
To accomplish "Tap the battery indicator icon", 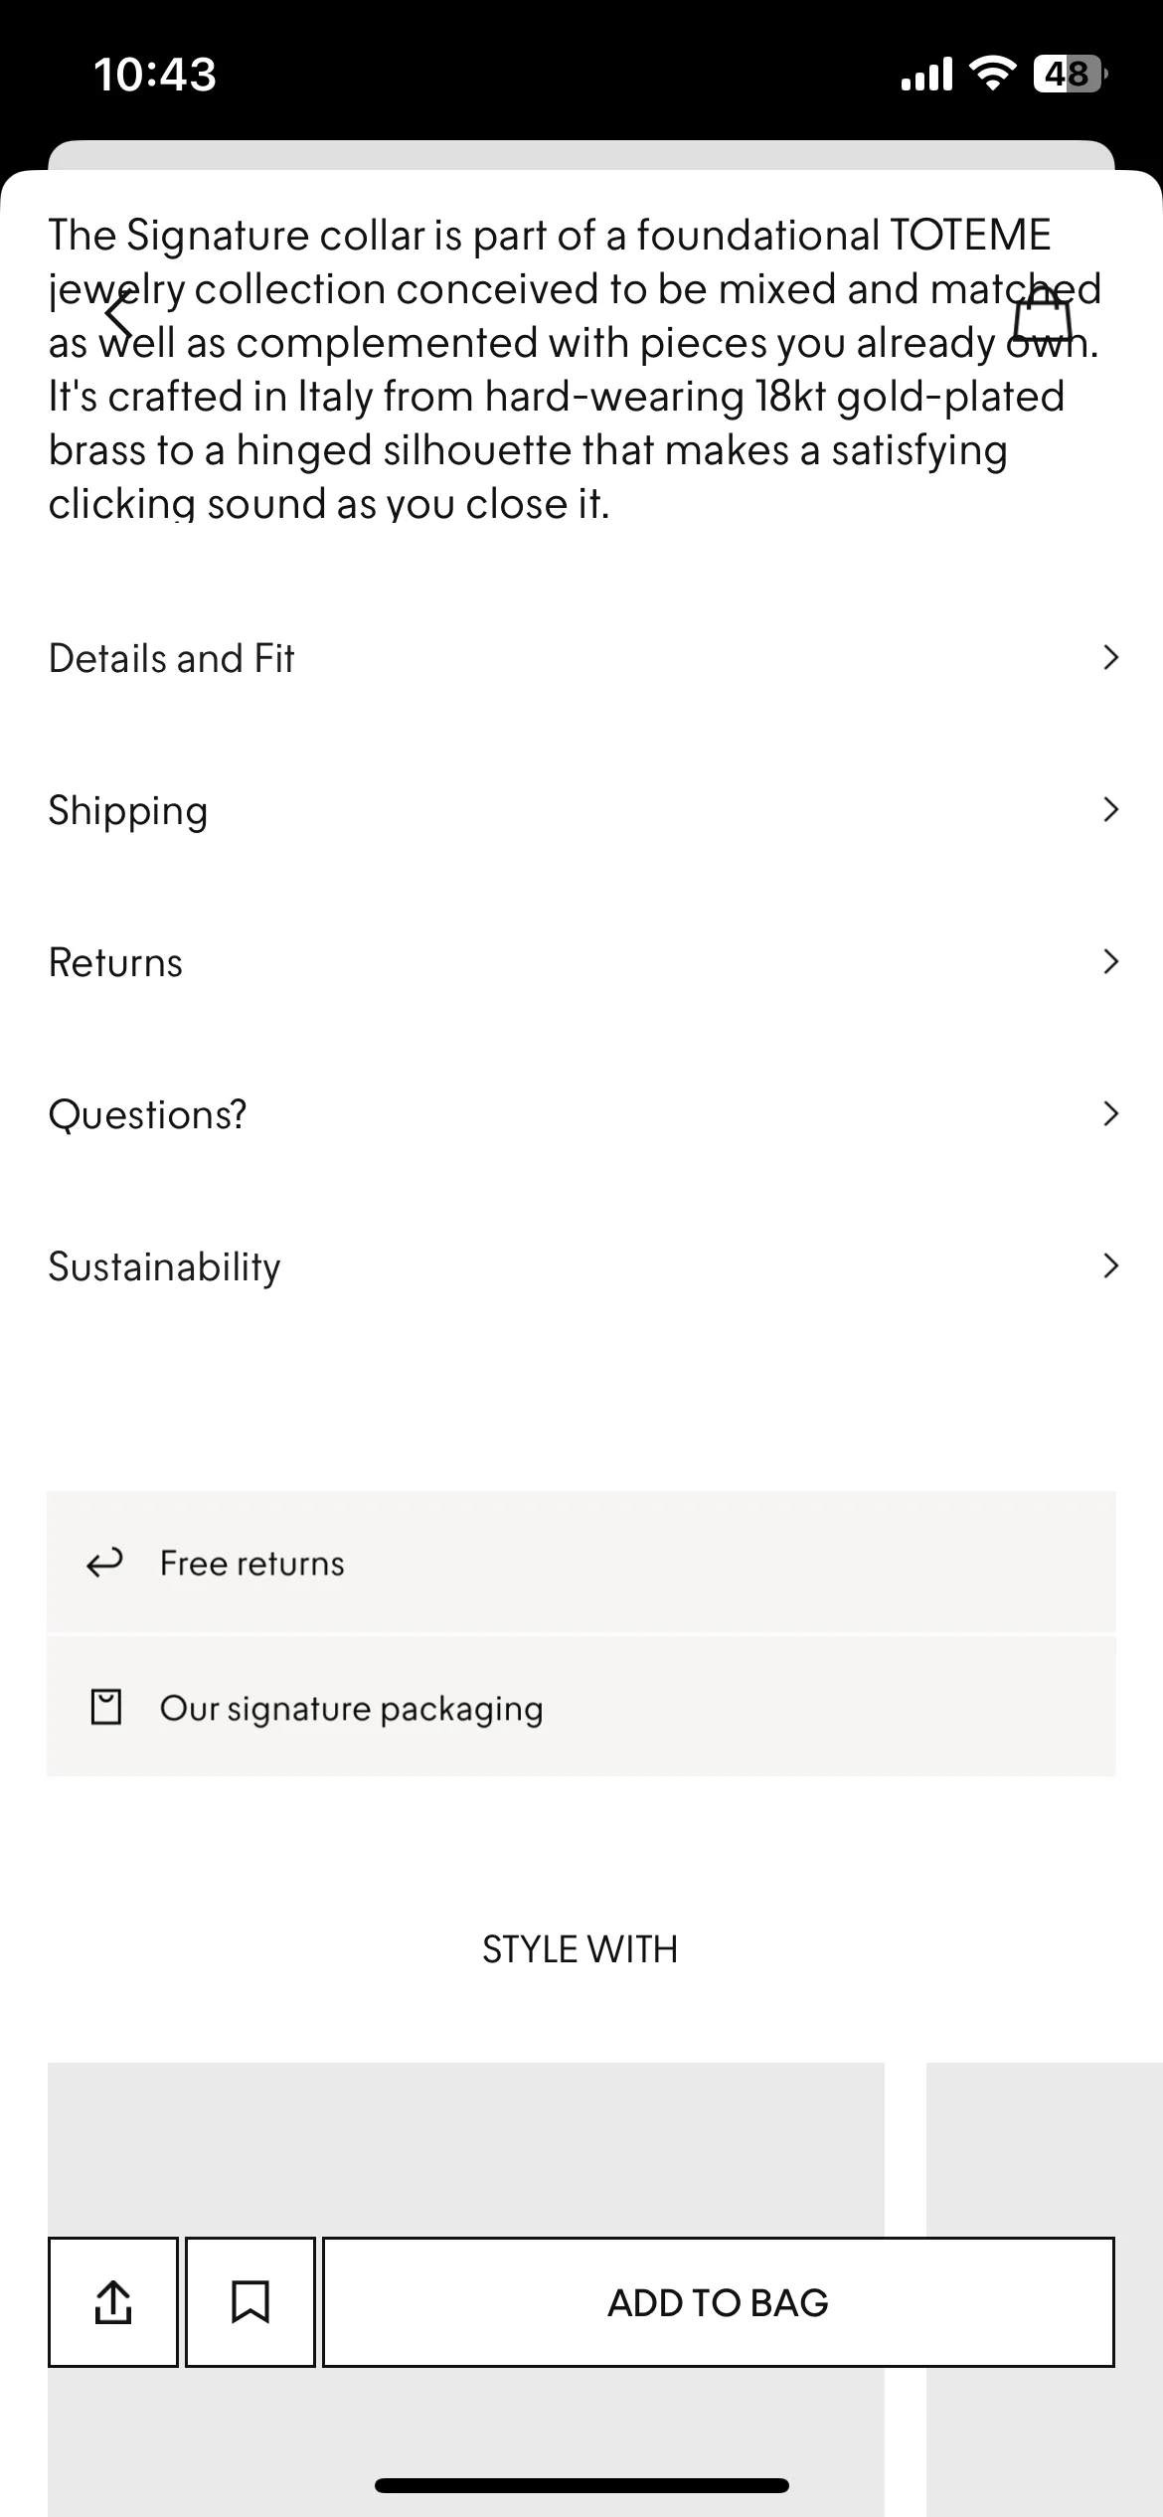I will pos(1071,74).
